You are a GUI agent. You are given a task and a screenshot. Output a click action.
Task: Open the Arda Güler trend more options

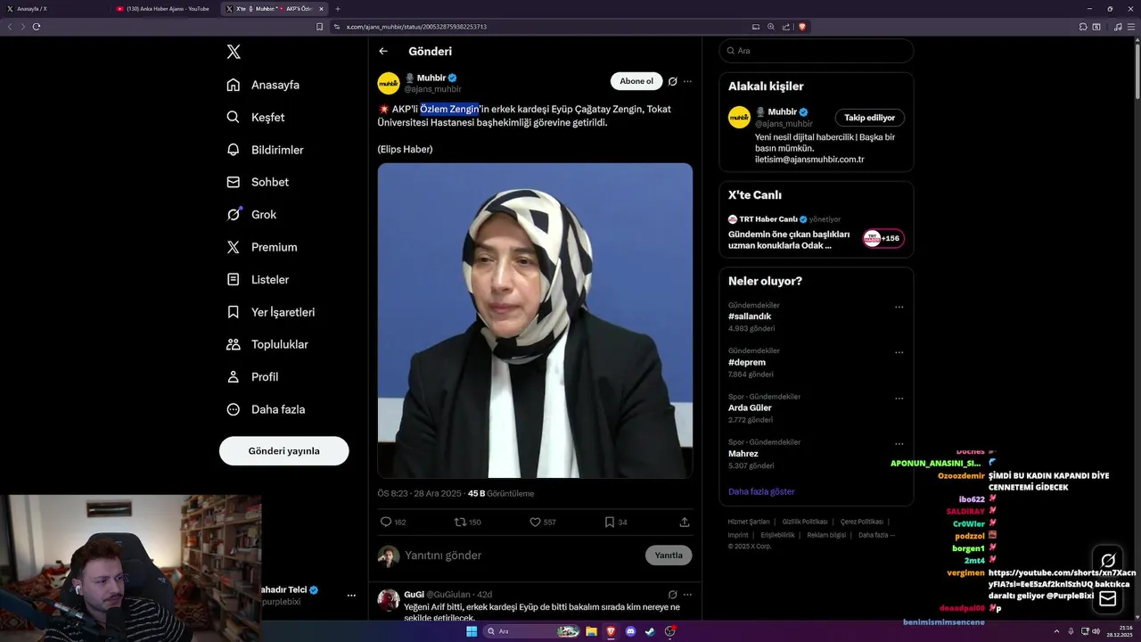tap(899, 399)
